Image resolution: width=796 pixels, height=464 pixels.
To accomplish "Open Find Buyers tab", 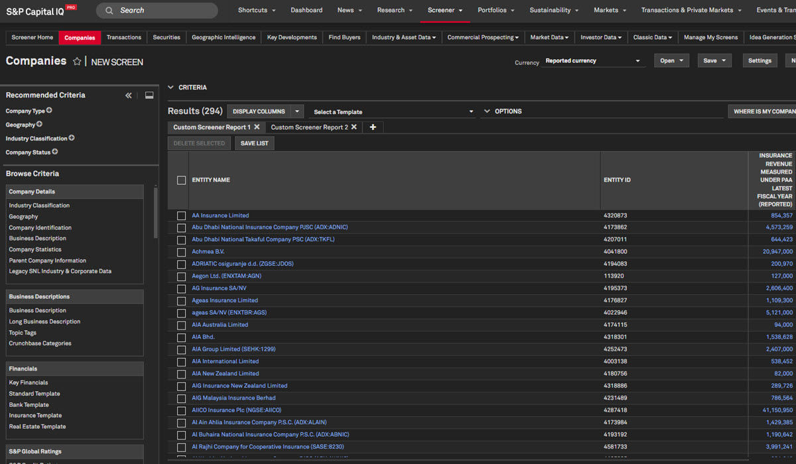I will tap(344, 38).
